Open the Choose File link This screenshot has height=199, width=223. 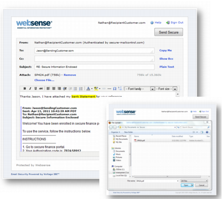[44, 80]
